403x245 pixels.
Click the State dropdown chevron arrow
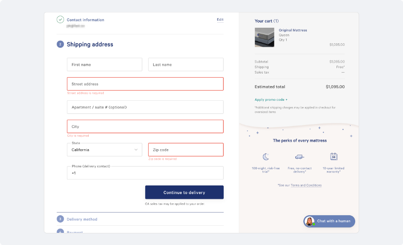coord(136,150)
